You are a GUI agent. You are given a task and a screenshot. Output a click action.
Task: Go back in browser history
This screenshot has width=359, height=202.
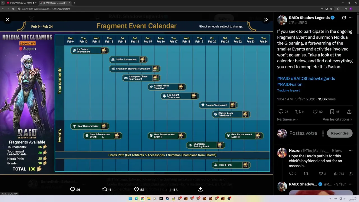(3, 9)
